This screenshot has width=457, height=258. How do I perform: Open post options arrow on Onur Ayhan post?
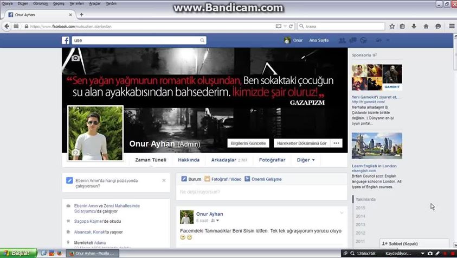[342, 213]
